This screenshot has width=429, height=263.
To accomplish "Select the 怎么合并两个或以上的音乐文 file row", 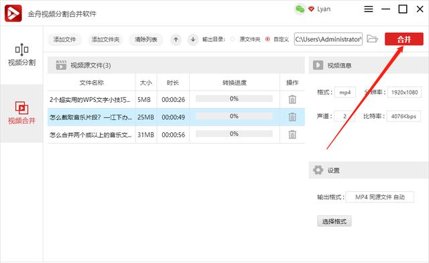I will click(176, 134).
